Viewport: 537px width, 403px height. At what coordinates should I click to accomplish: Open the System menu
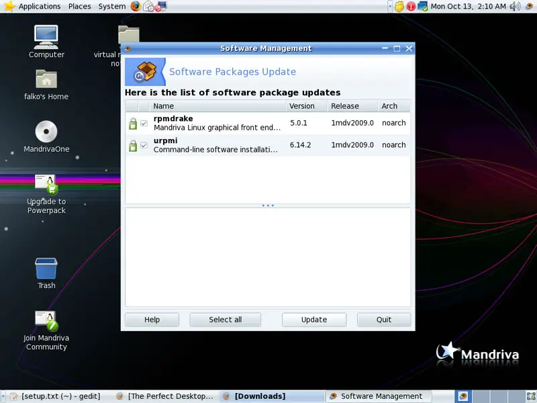[x=111, y=6]
